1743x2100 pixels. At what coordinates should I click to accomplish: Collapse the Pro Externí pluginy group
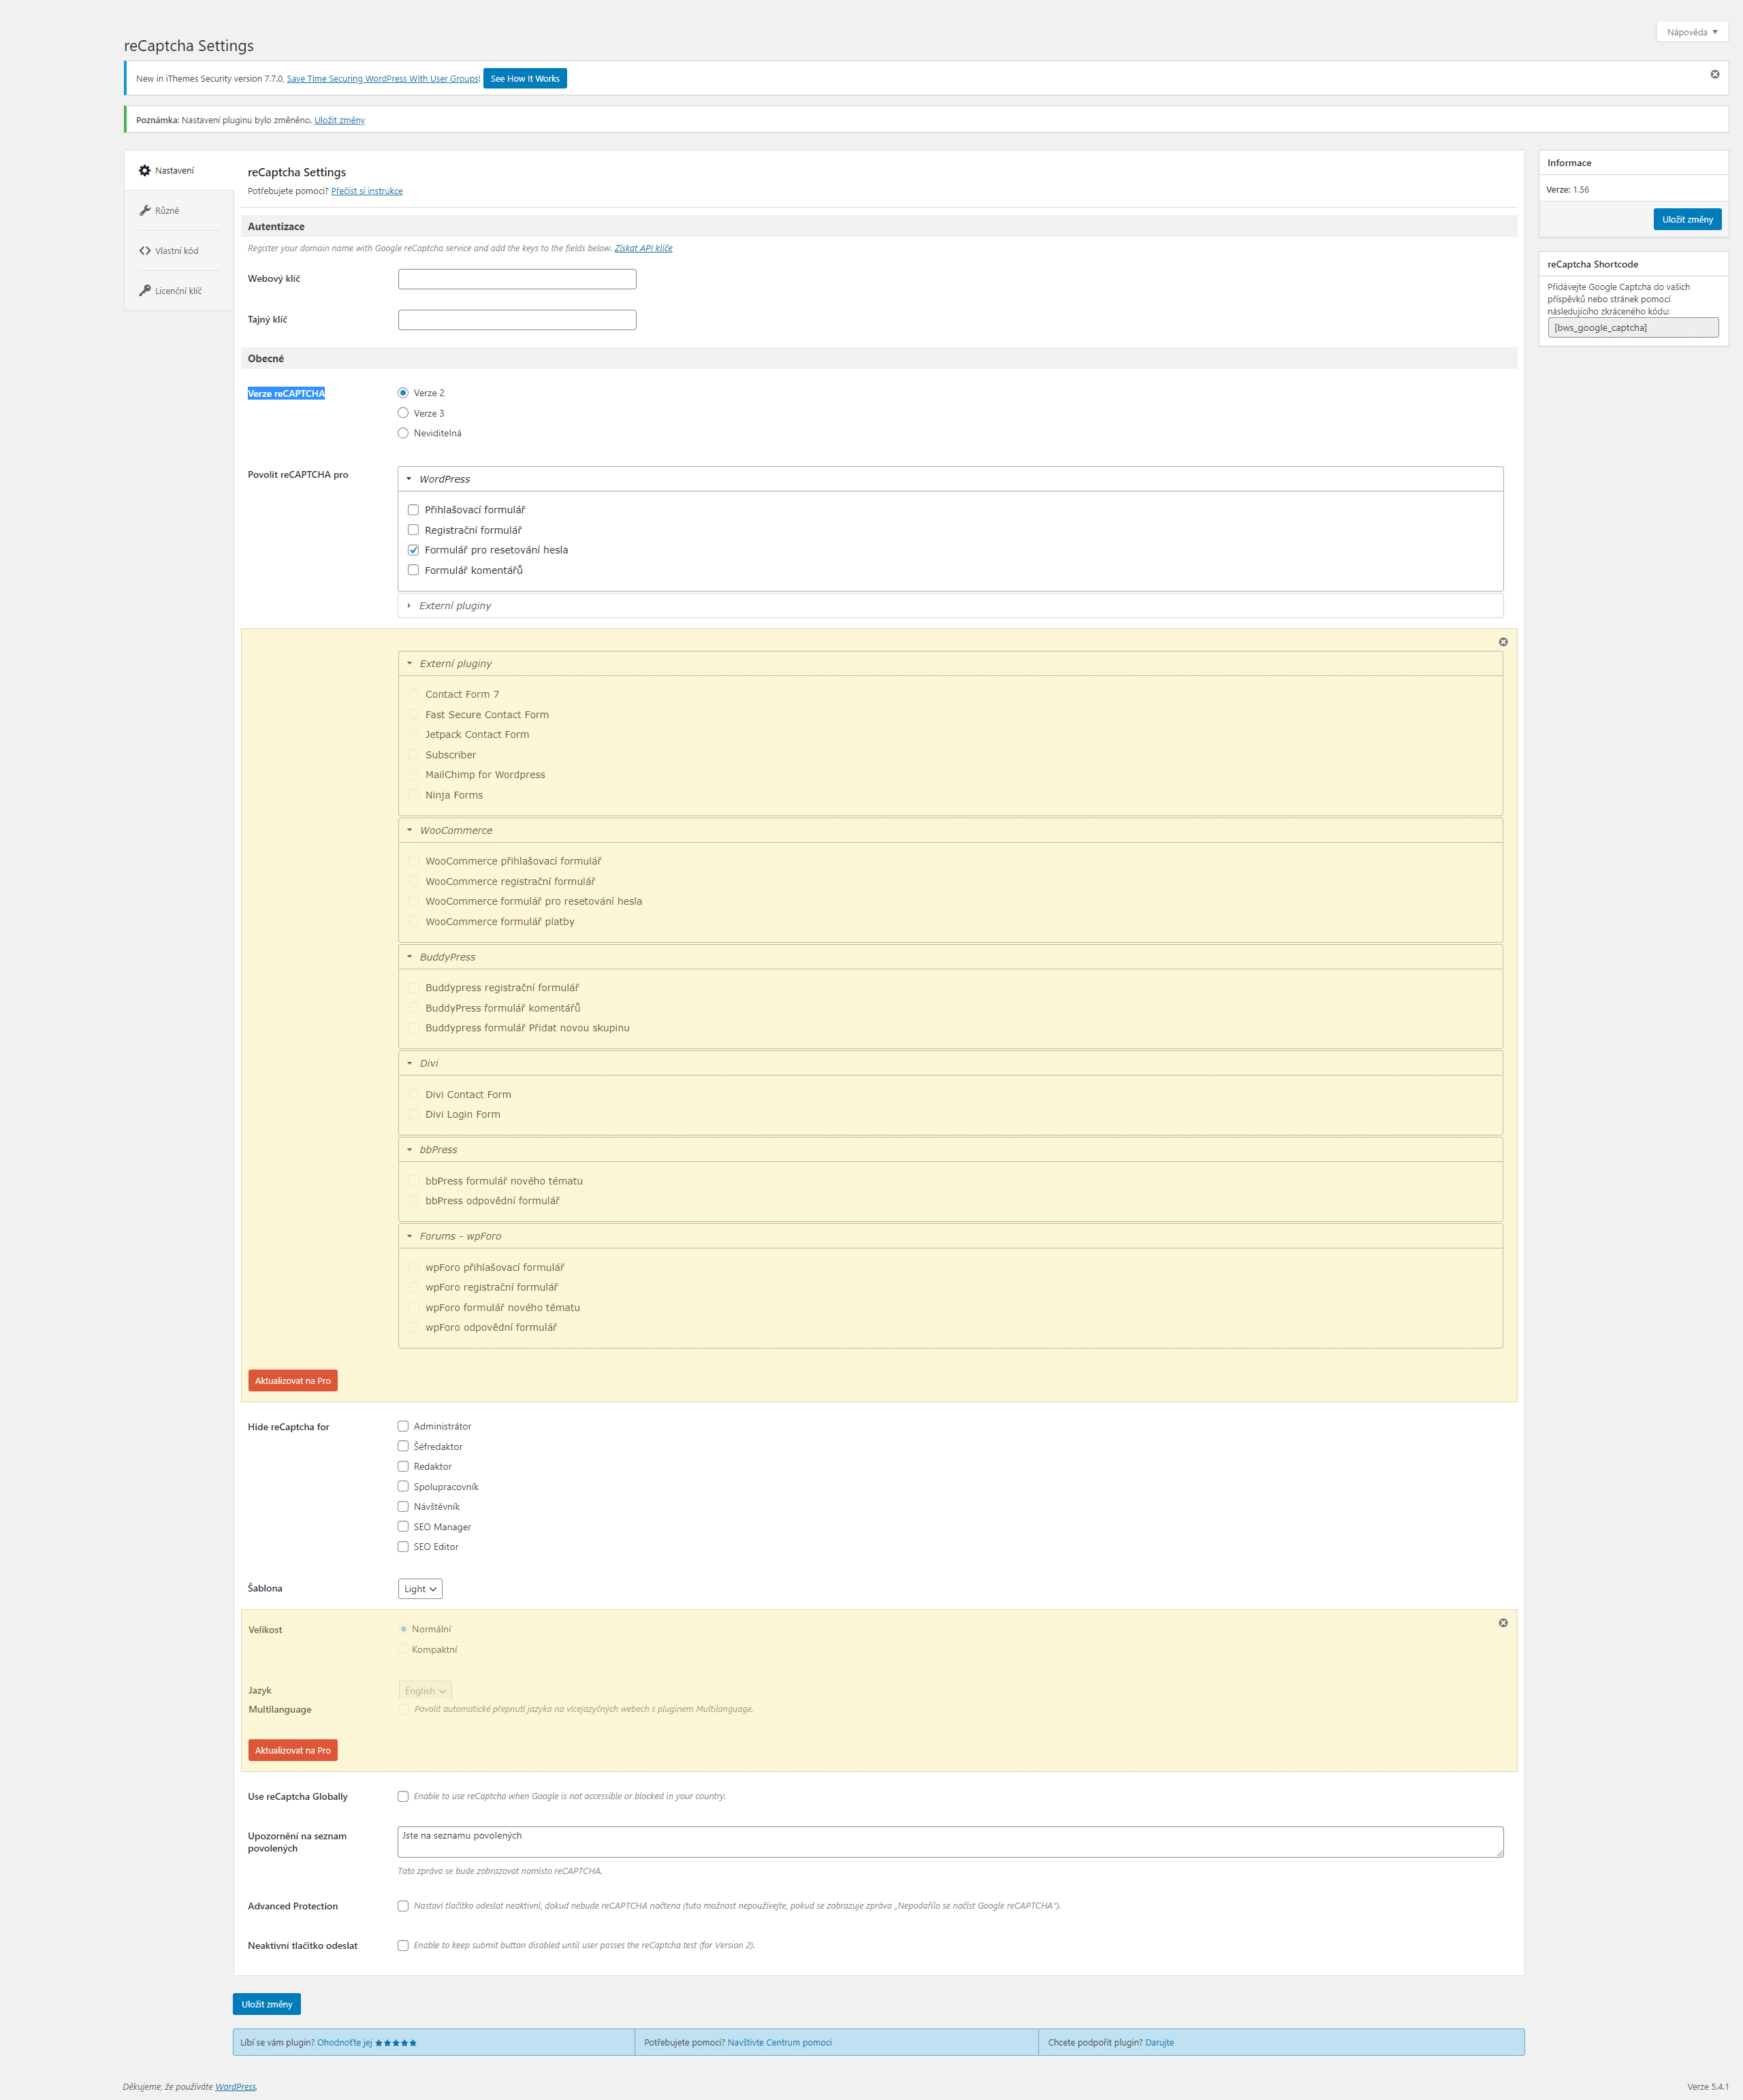point(950,664)
